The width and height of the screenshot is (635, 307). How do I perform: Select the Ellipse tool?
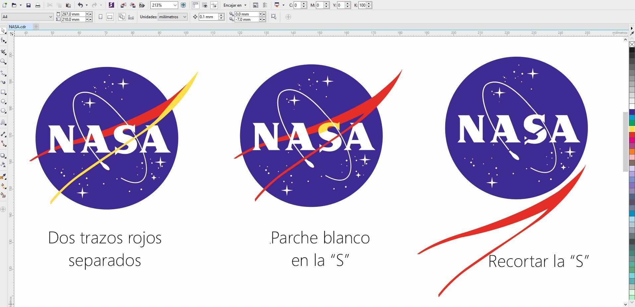pyautogui.click(x=3, y=101)
